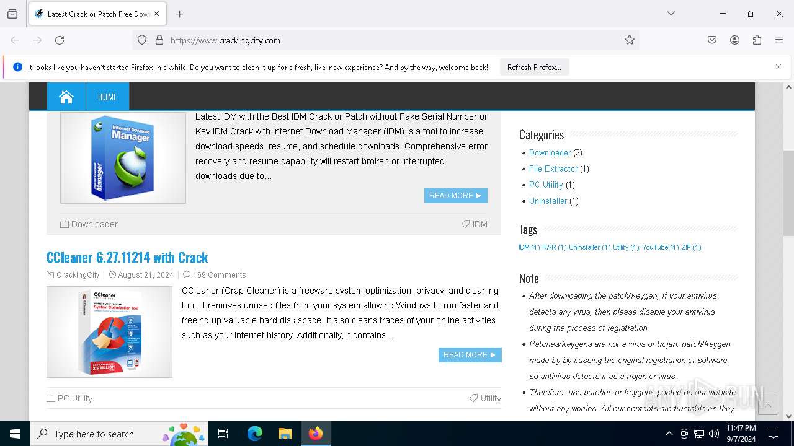This screenshot has width=794, height=446.
Task: Select the Firefox taskbar icon
Action: [316, 434]
